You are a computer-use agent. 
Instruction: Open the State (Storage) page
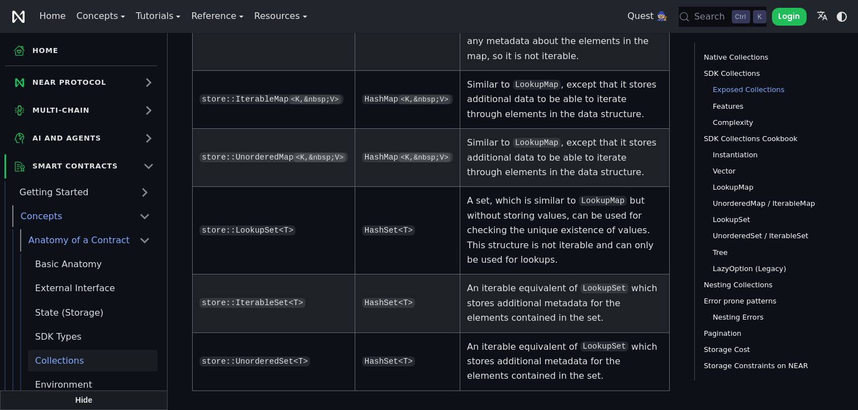[69, 312]
